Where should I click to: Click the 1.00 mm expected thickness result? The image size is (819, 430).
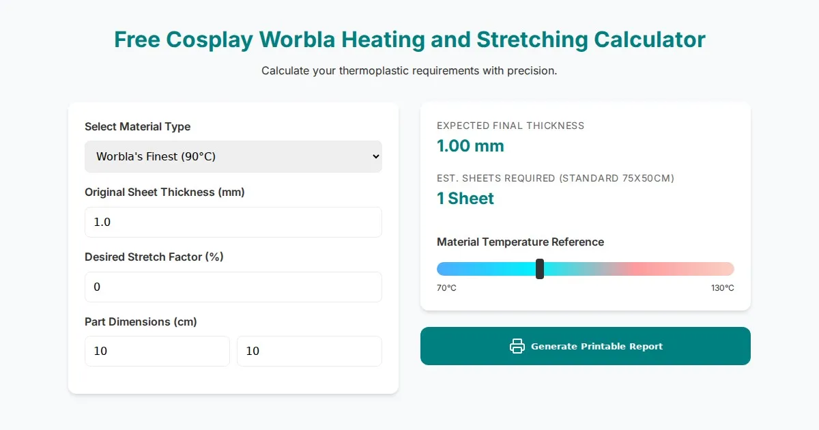pos(470,145)
